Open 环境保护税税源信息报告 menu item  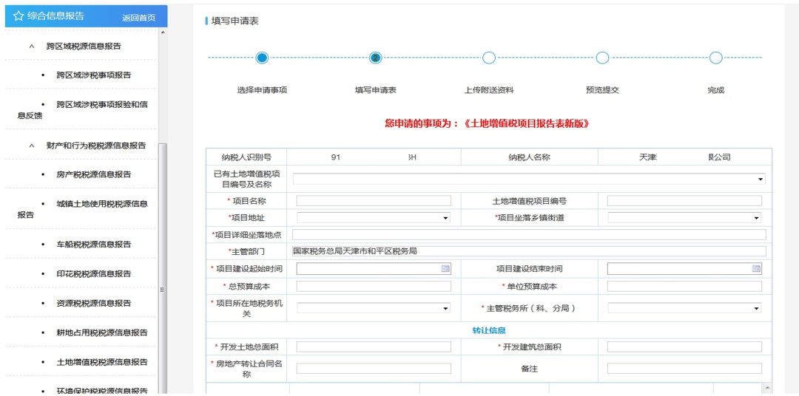coord(102,390)
